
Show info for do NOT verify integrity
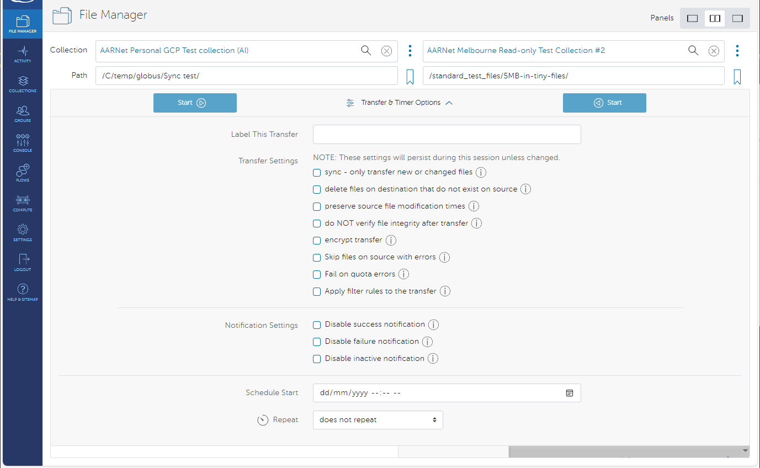point(476,224)
